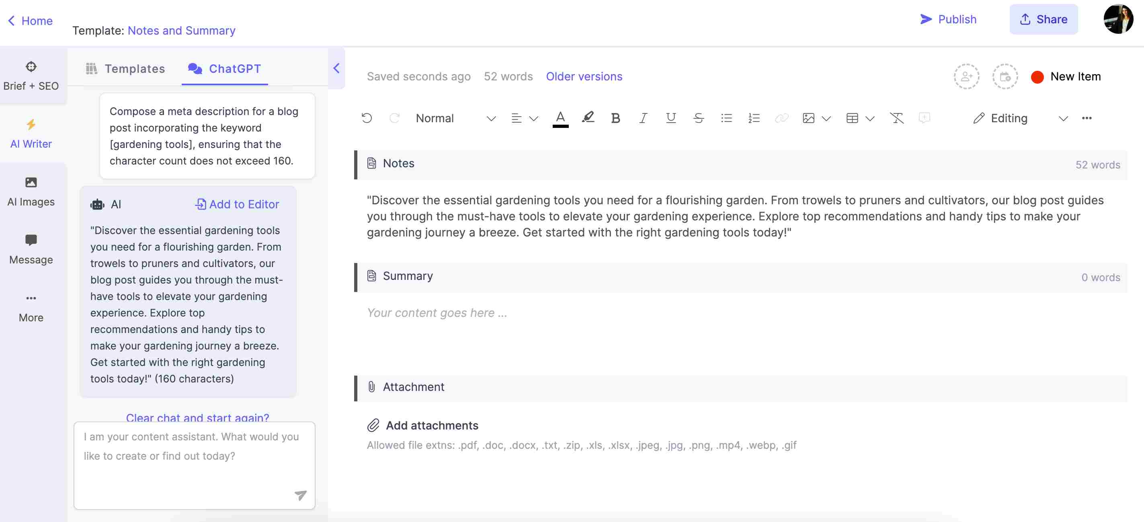This screenshot has height=522, width=1144.
Task: Click the insert image icon
Action: tap(808, 117)
